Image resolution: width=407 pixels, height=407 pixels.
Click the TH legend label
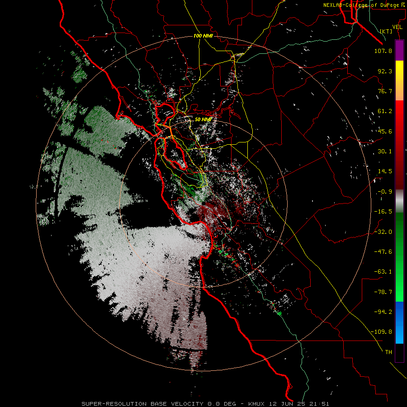[x=388, y=352]
